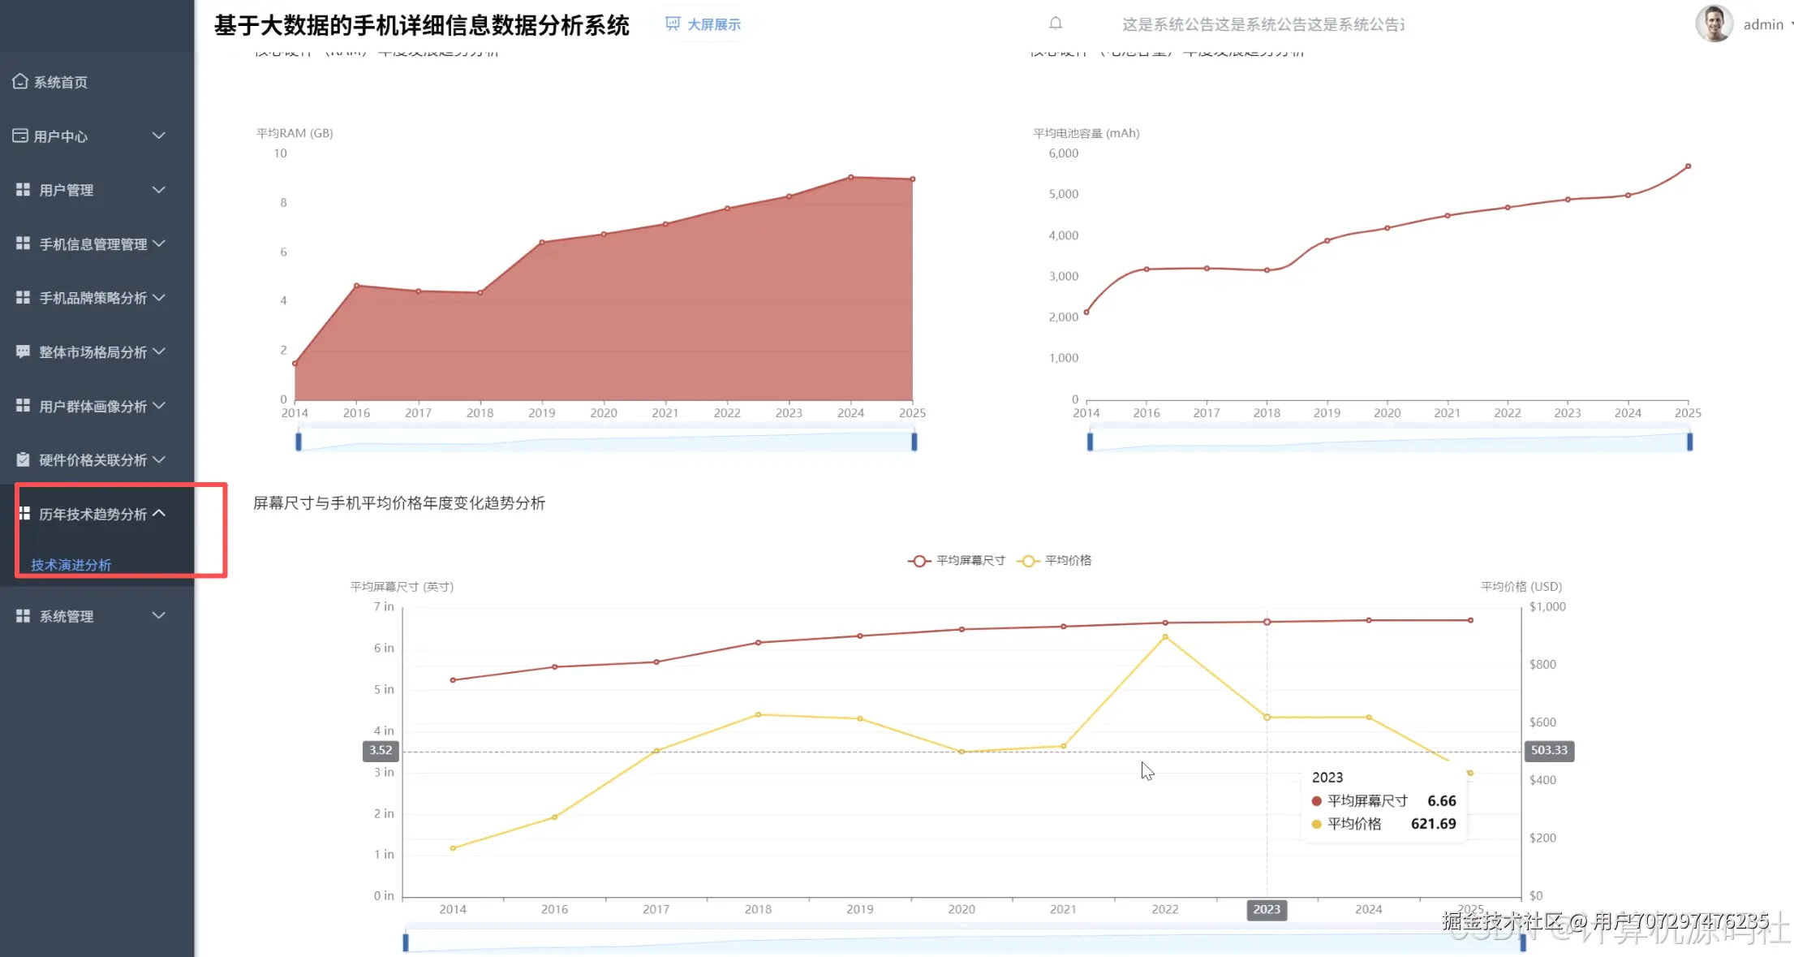This screenshot has height=957, width=1794.
Task: Click the chat icon beside 整体市场格局分析
Action: [x=23, y=351]
